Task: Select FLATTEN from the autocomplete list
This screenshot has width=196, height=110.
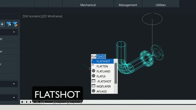Action: point(103,66)
